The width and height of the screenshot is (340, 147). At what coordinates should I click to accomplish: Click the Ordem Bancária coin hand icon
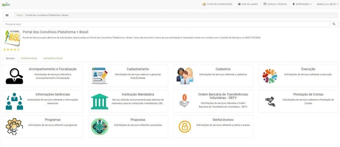[184, 101]
